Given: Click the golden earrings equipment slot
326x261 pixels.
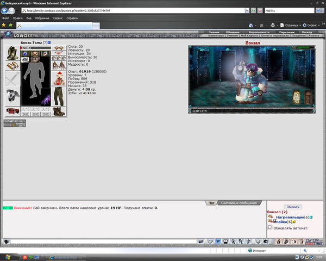Looking at the screenshot, I should [x=59, y=48].
